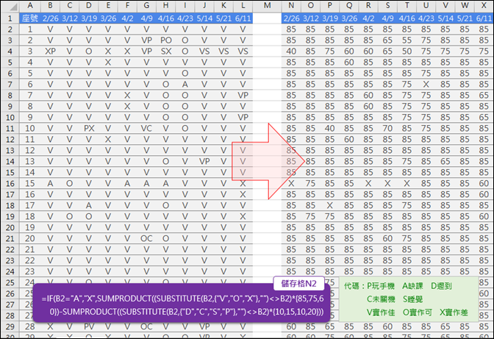This screenshot has width=494, height=339.
Task: Select row header 29
Action: coord(10,326)
